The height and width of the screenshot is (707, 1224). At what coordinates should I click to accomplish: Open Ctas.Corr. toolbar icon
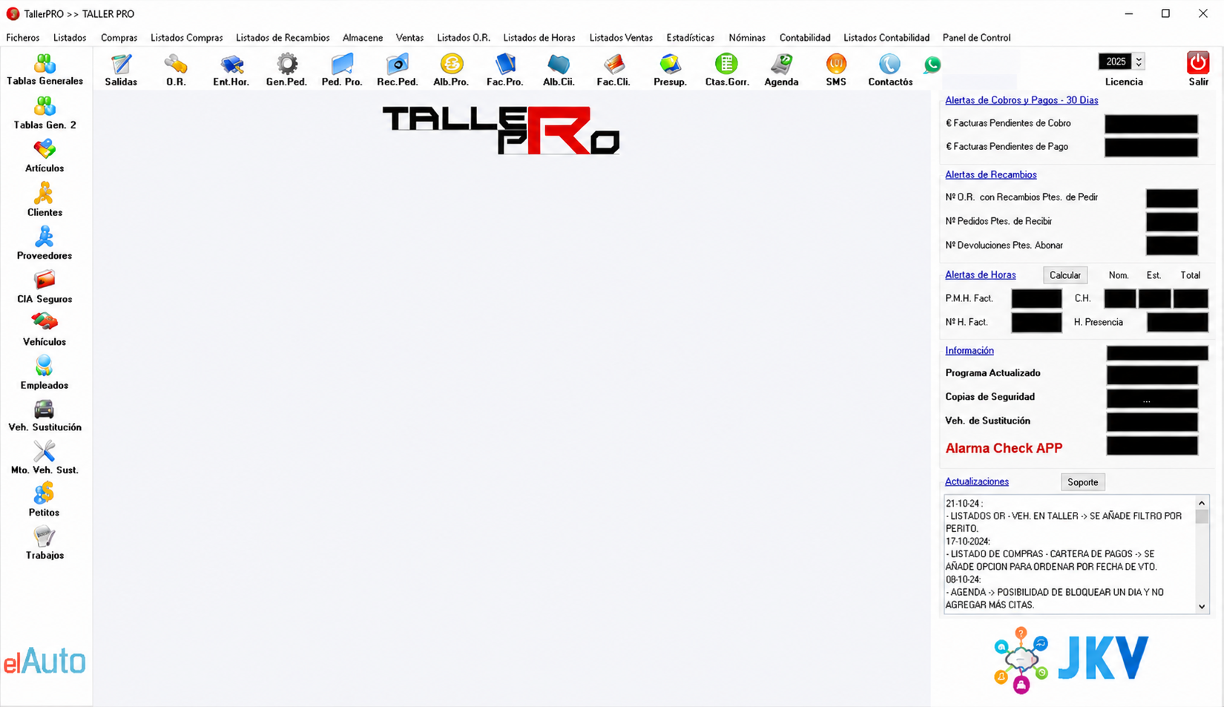point(727,70)
